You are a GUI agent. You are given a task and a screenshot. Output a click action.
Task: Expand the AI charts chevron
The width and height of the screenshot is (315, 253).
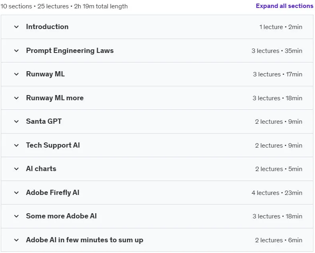[16, 169]
